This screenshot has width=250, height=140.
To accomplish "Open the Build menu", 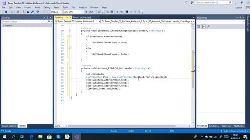I will click(x=37, y=7).
